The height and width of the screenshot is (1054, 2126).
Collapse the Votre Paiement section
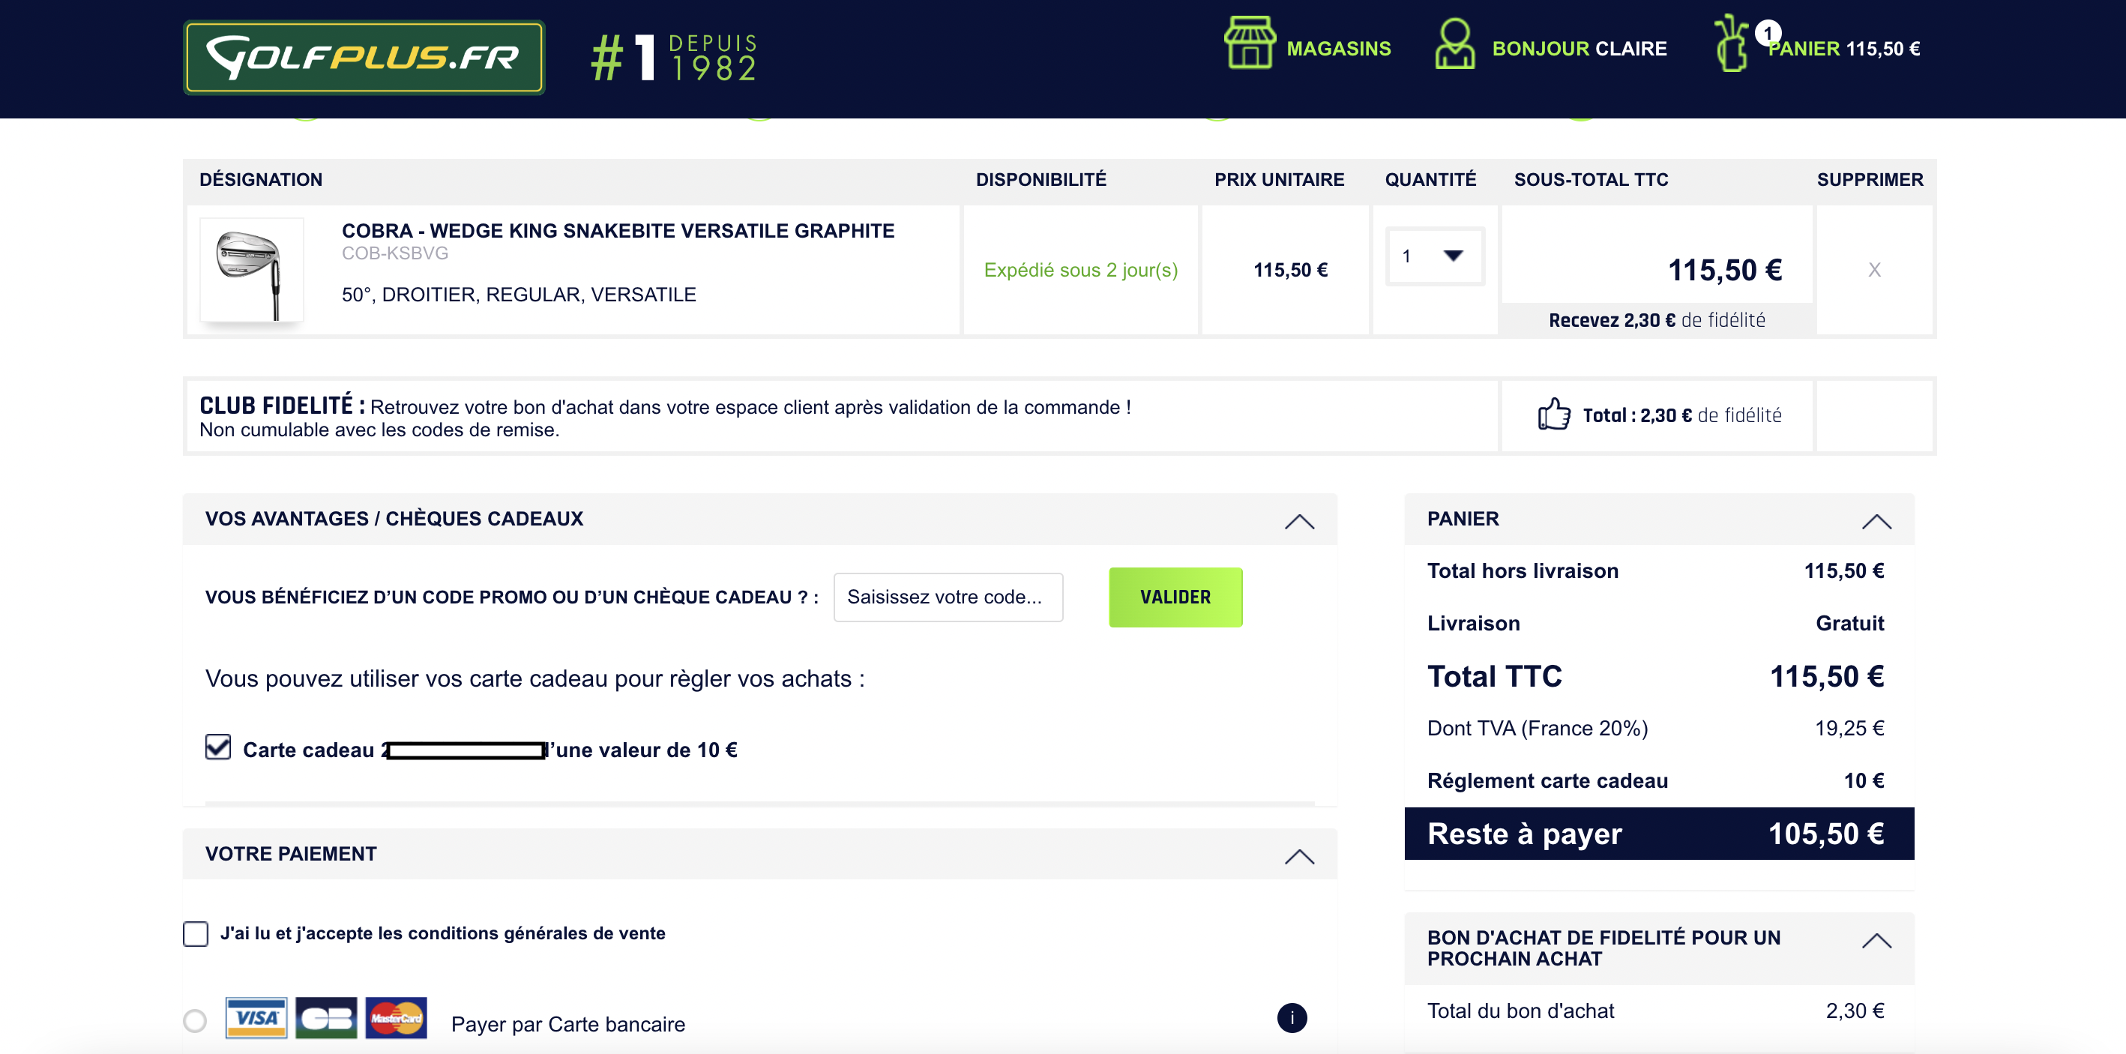tap(1299, 856)
